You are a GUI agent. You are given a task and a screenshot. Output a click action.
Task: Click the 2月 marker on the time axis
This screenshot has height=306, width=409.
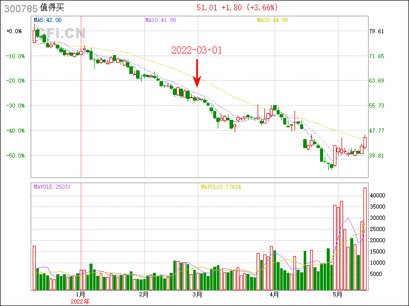pos(144,294)
